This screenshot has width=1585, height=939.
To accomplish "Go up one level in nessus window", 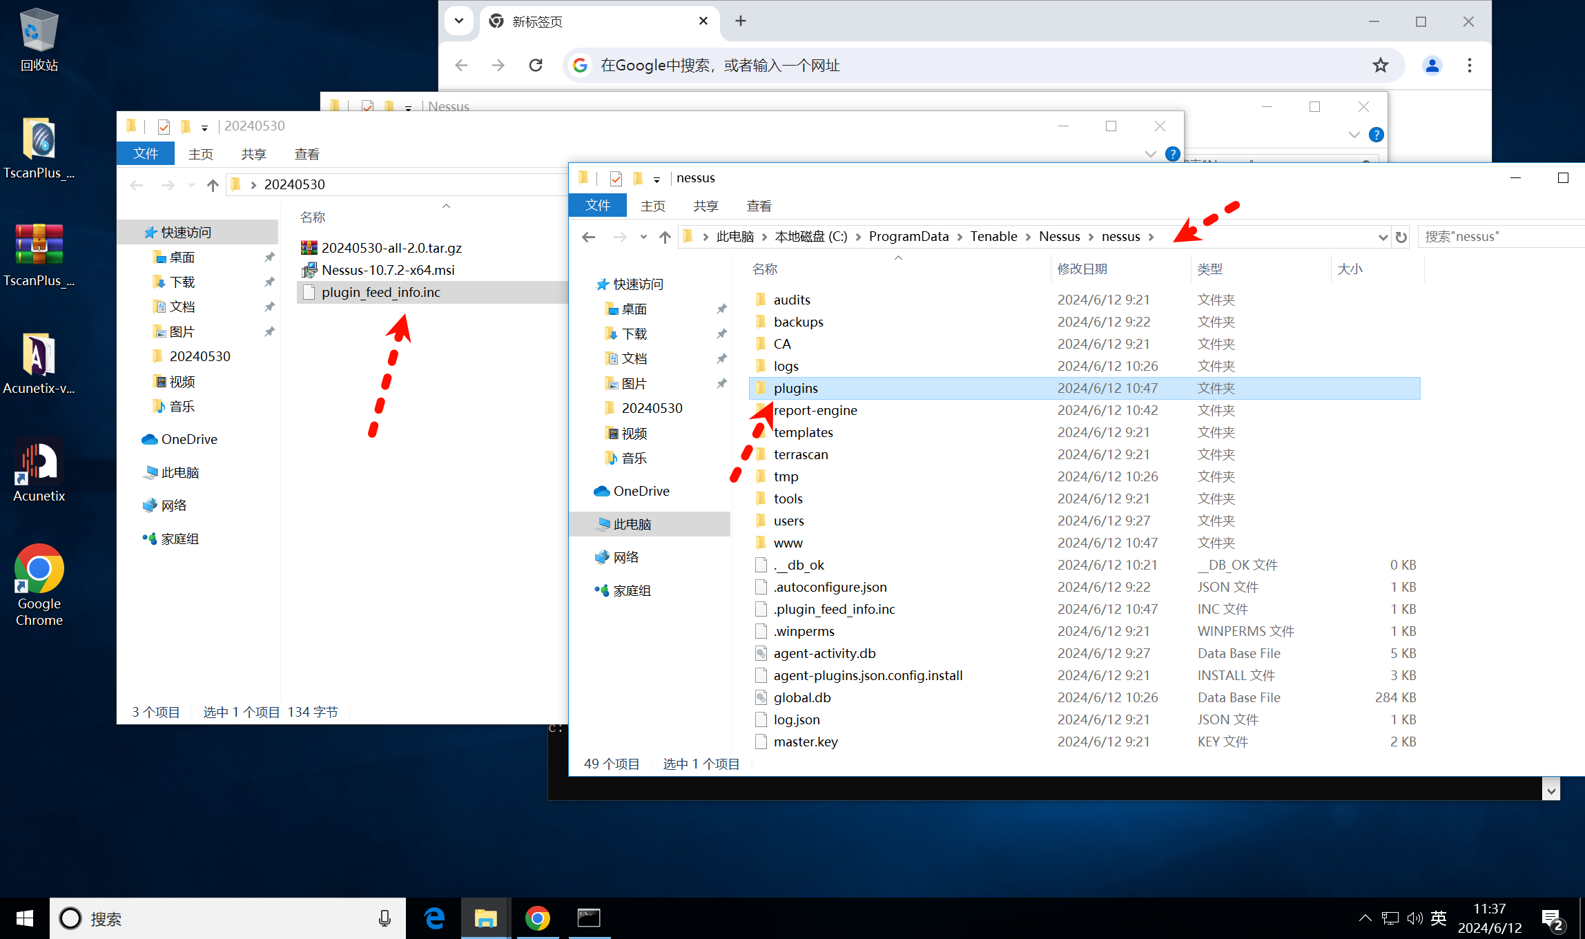I will point(665,237).
